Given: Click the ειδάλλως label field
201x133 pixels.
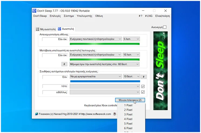Looking at the screenshot, I should pos(55,92).
